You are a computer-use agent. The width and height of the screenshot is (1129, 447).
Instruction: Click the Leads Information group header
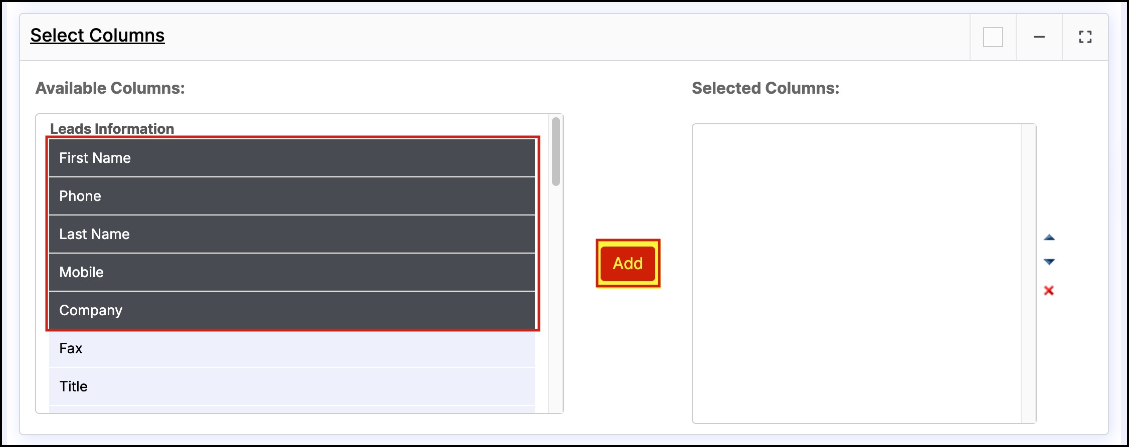[x=112, y=129]
